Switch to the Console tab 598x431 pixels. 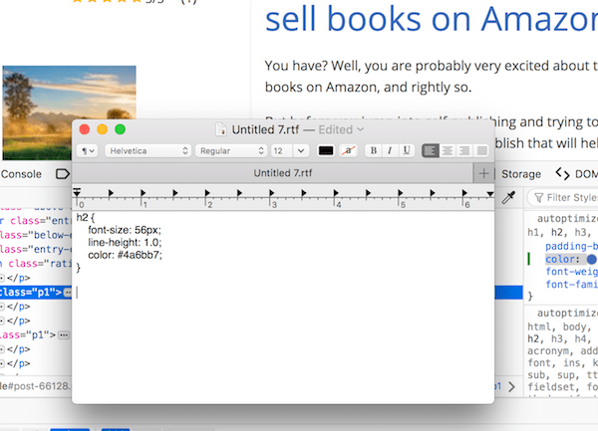(21, 174)
